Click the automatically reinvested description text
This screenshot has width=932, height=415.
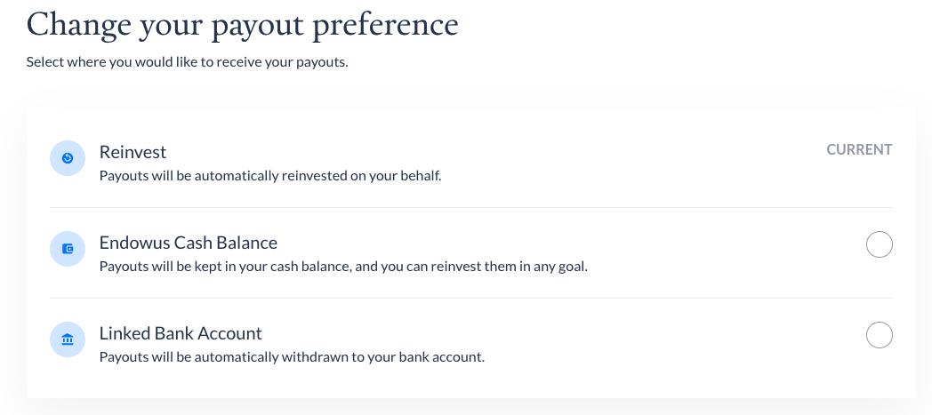point(270,176)
